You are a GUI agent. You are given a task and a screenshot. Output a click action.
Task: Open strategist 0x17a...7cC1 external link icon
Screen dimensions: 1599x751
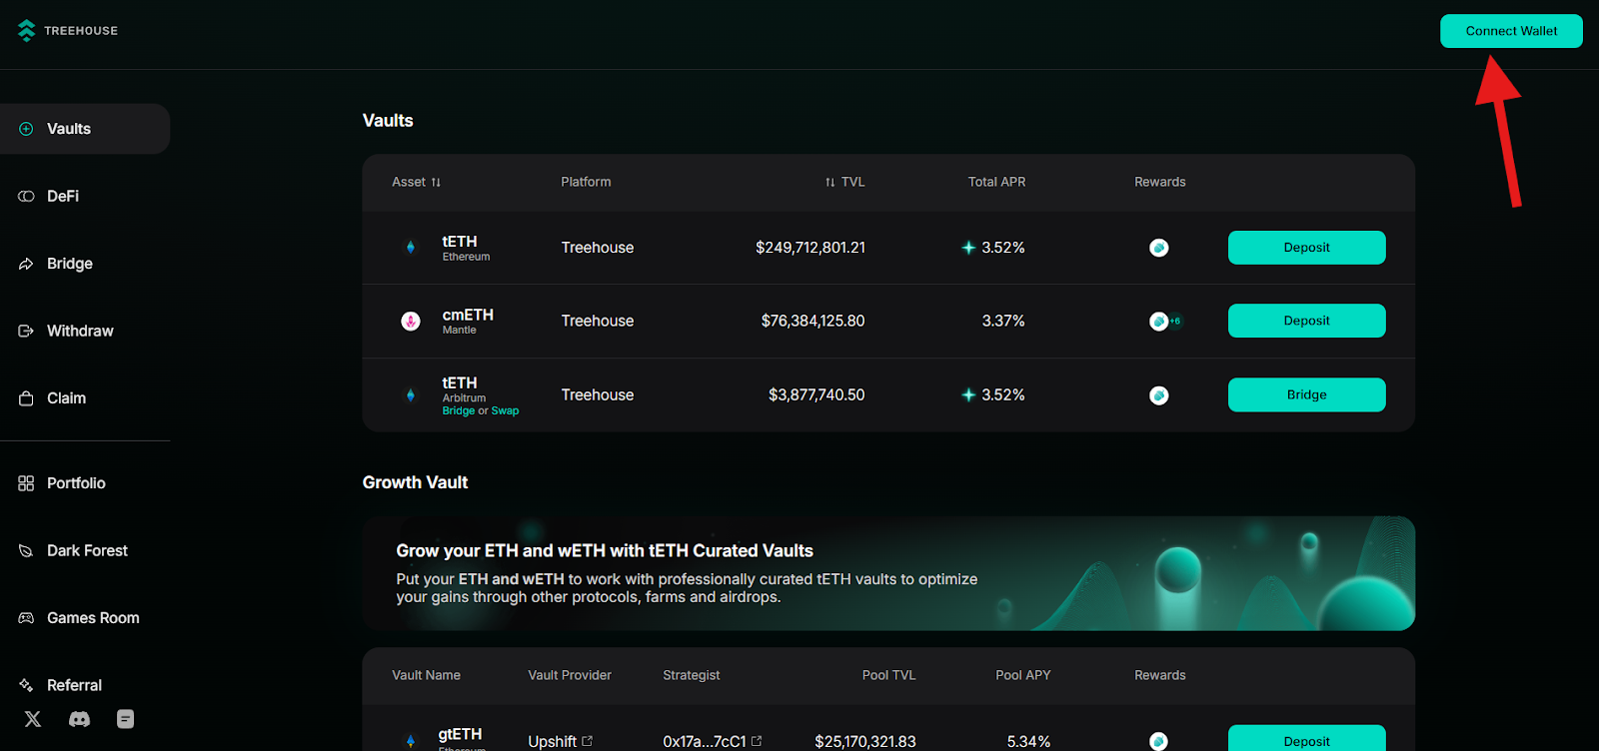point(757,741)
